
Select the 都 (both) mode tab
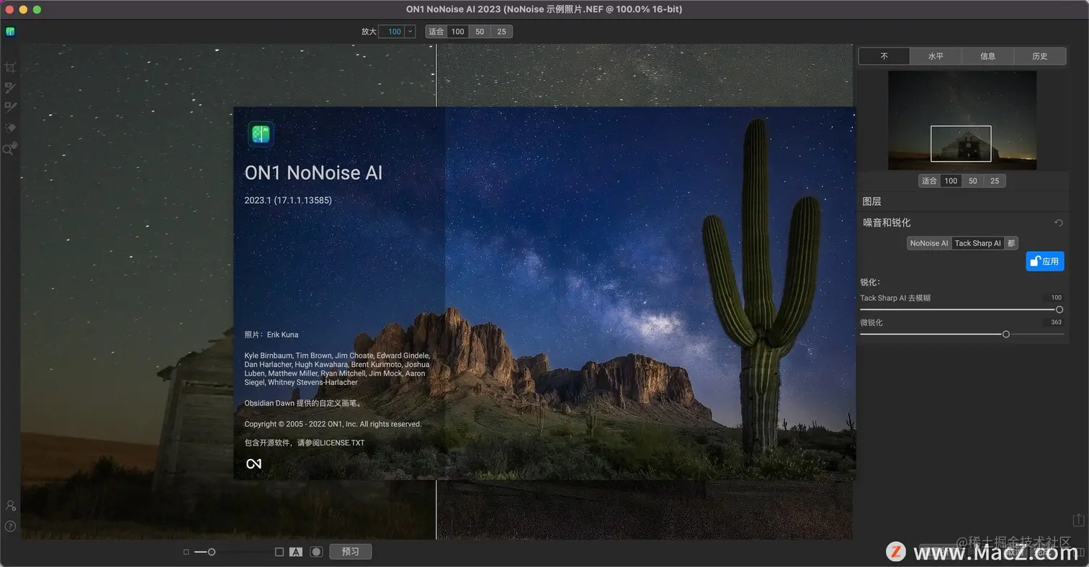tap(1011, 243)
